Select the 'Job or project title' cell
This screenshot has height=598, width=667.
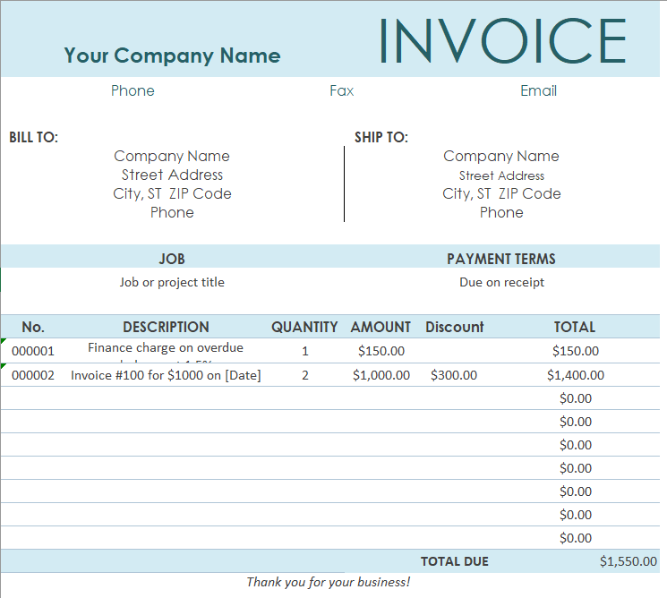172,282
